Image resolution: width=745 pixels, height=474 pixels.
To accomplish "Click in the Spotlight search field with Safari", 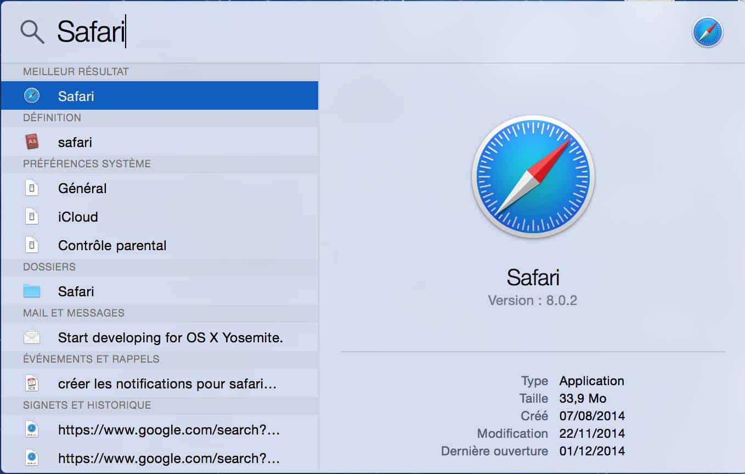I will pyautogui.click(x=351, y=32).
